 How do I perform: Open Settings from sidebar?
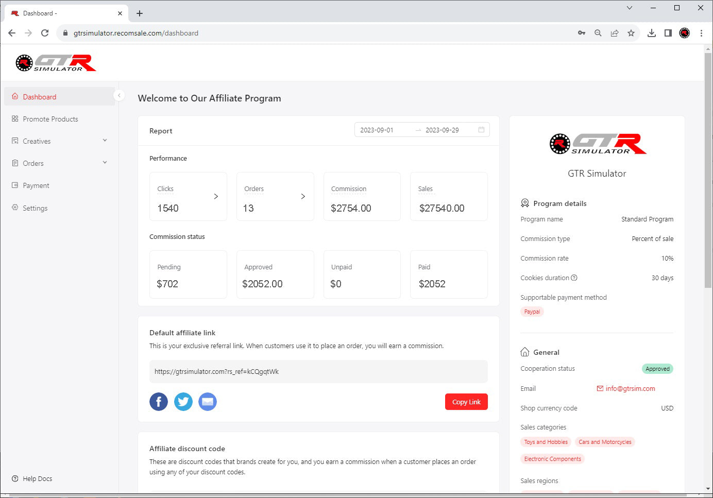pyautogui.click(x=35, y=208)
